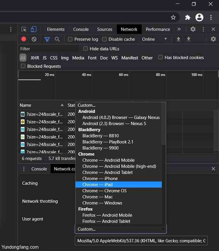Open the Console tab in the drawer
The image size is (219, 251).
coord(39,169)
